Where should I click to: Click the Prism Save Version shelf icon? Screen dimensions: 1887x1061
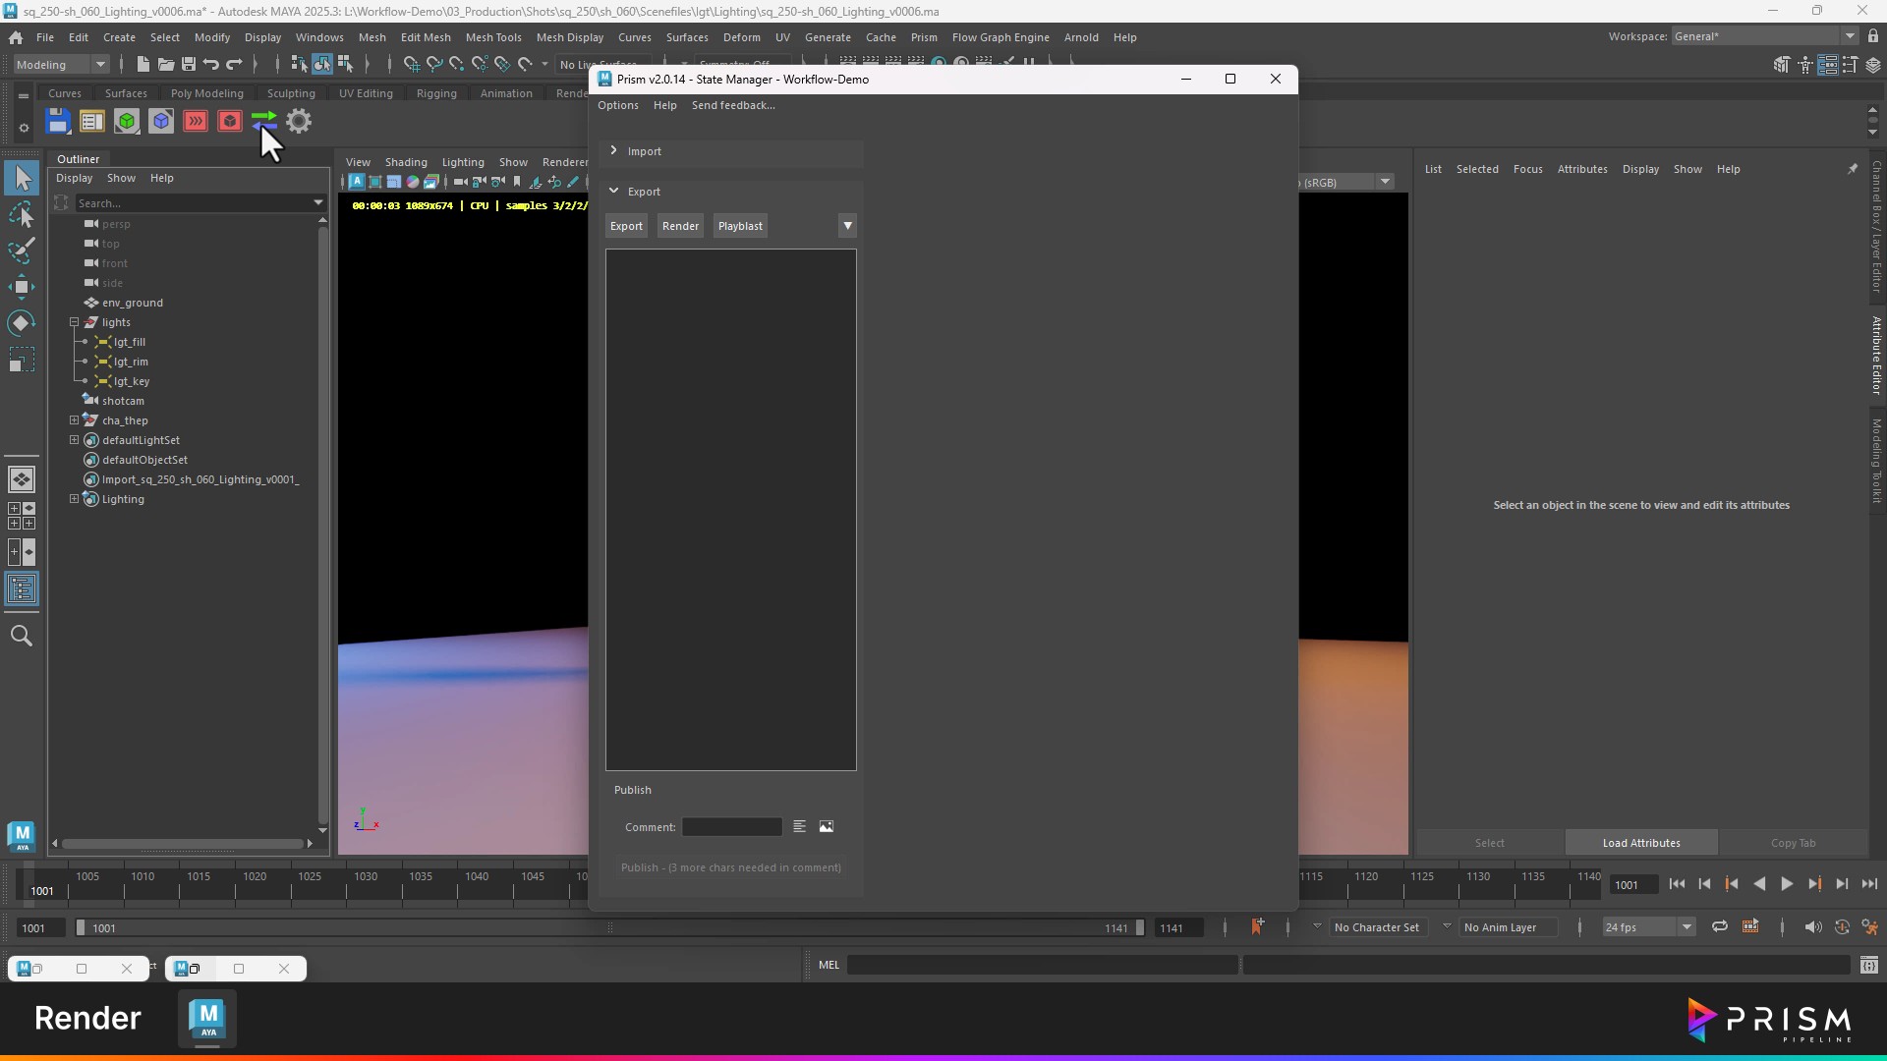point(58,121)
